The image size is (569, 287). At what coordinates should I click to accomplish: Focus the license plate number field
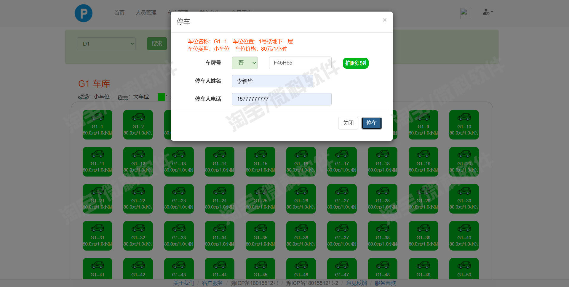[300, 63]
